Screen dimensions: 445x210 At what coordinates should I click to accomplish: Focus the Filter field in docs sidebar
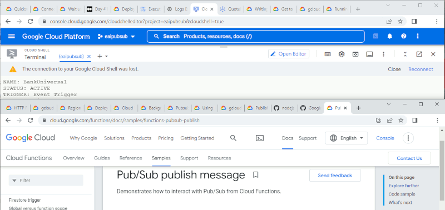click(46, 180)
